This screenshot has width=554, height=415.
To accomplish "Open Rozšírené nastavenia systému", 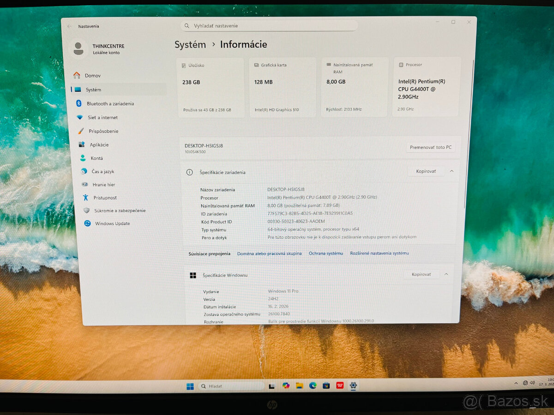I will 380,253.
